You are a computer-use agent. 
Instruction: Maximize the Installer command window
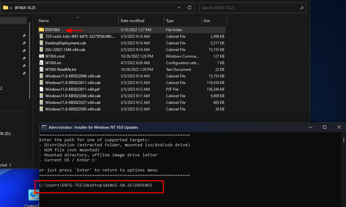point(324,127)
